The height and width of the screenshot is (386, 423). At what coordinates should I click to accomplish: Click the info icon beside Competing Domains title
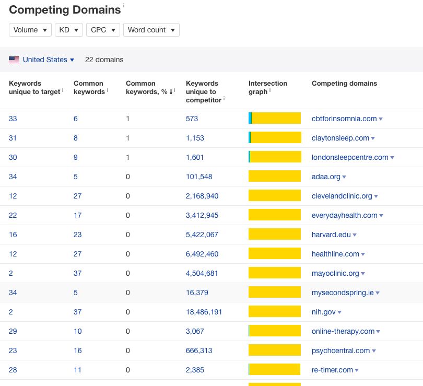pos(124,5)
